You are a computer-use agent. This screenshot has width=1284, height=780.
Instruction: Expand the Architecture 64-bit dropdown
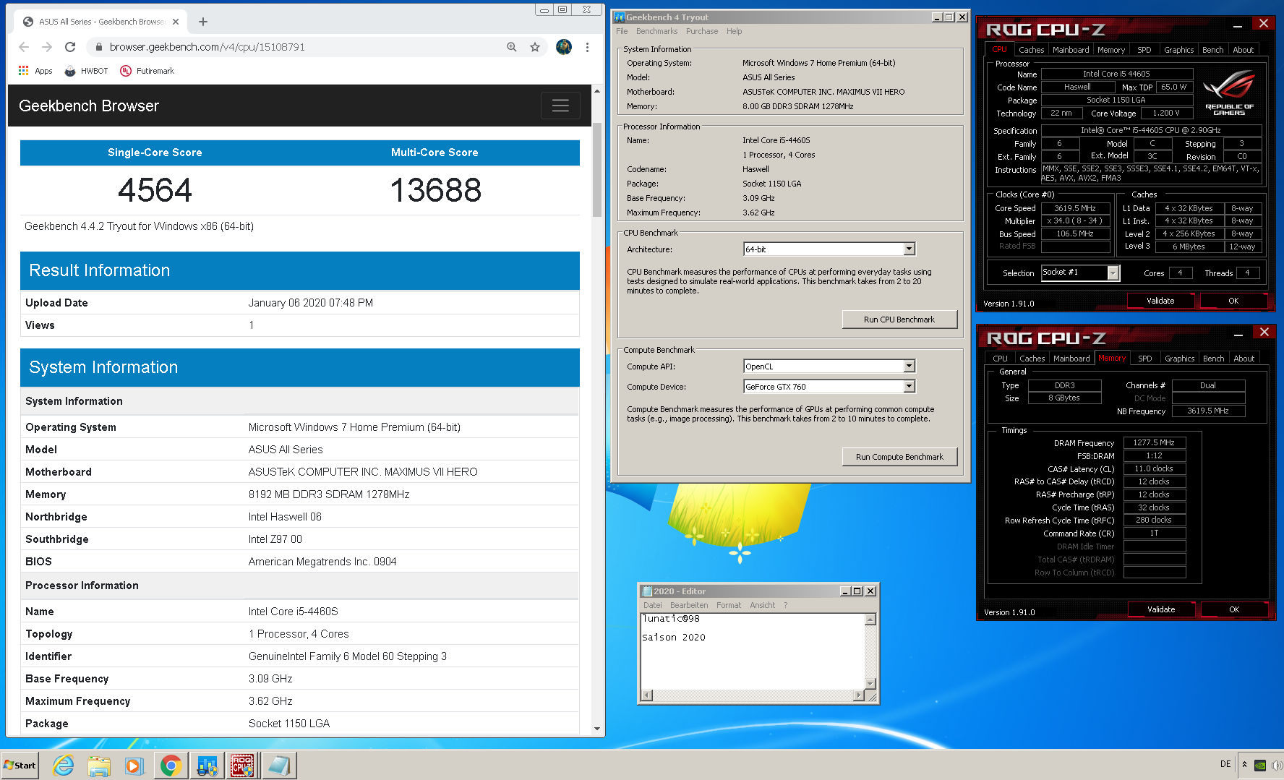point(910,249)
